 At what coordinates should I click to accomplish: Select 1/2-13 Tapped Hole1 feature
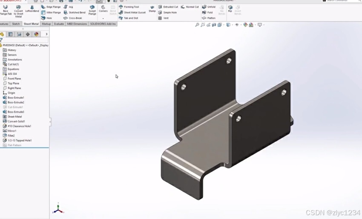click(17, 140)
